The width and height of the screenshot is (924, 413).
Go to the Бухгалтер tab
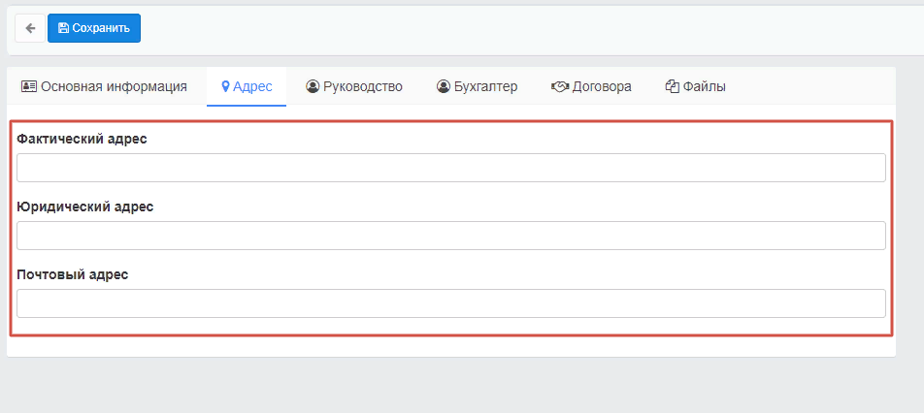[478, 86]
